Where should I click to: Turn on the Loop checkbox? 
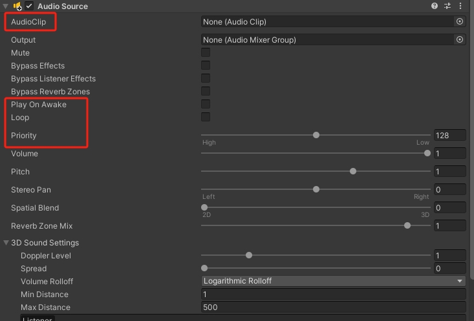[x=206, y=117]
